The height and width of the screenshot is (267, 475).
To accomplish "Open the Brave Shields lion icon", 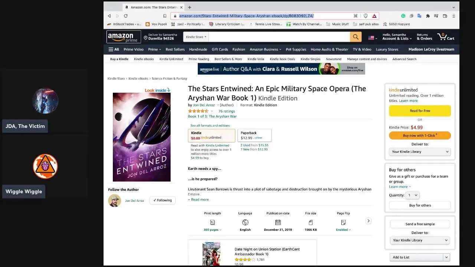I will 366,16.
